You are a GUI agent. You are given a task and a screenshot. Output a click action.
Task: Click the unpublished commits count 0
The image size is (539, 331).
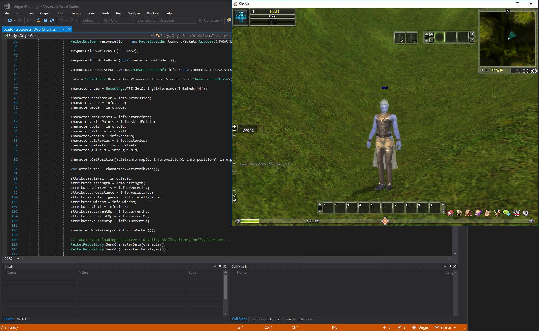pos(387,327)
